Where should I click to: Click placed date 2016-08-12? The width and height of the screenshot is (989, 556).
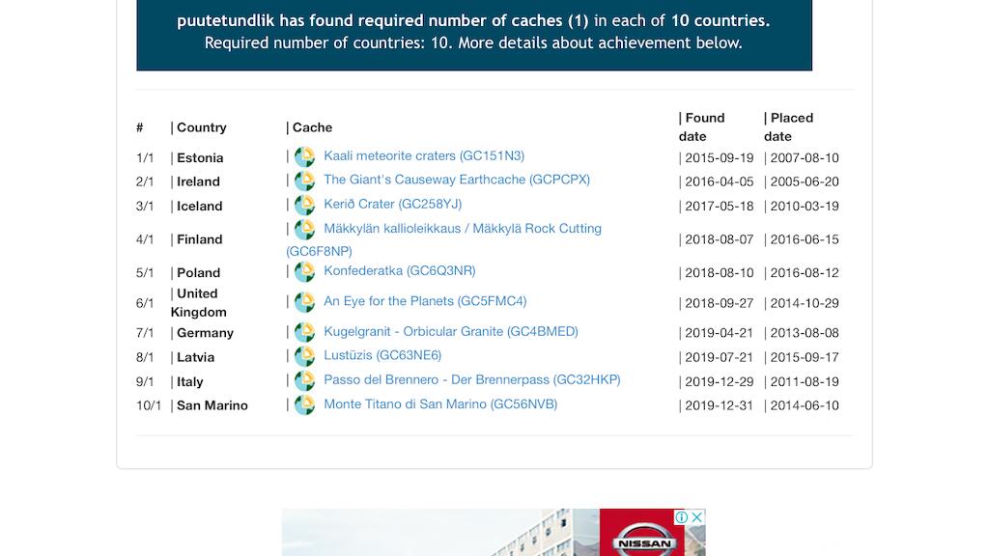805,273
